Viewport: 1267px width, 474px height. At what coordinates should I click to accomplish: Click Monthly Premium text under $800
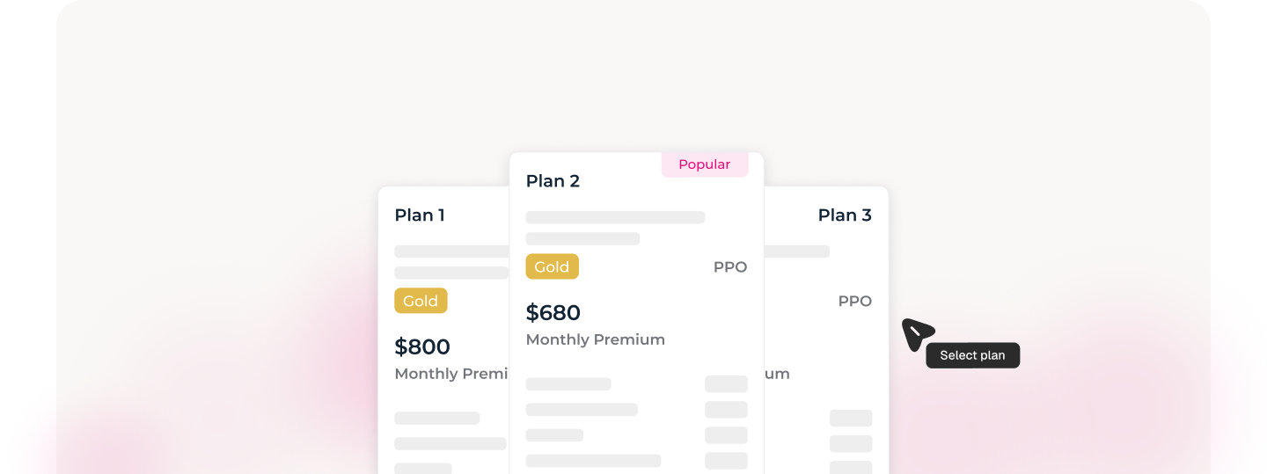coord(451,374)
